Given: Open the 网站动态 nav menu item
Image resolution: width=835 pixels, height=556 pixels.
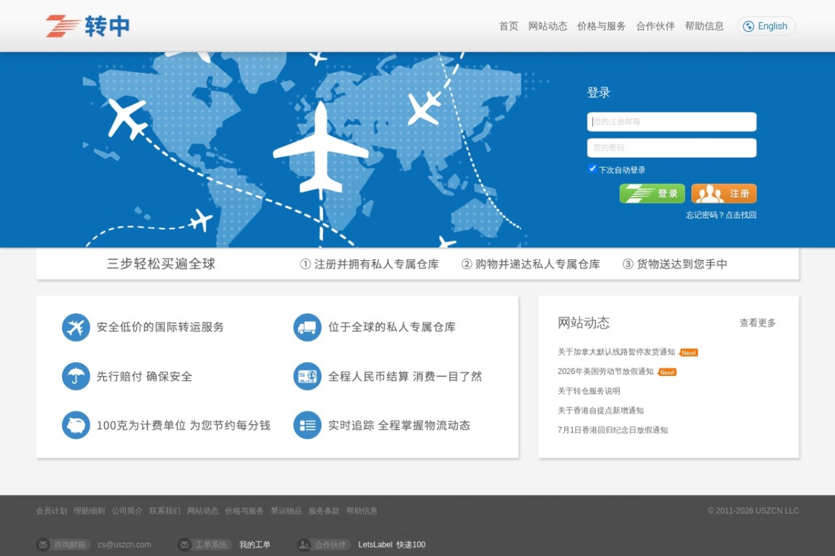Looking at the screenshot, I should click(x=548, y=26).
